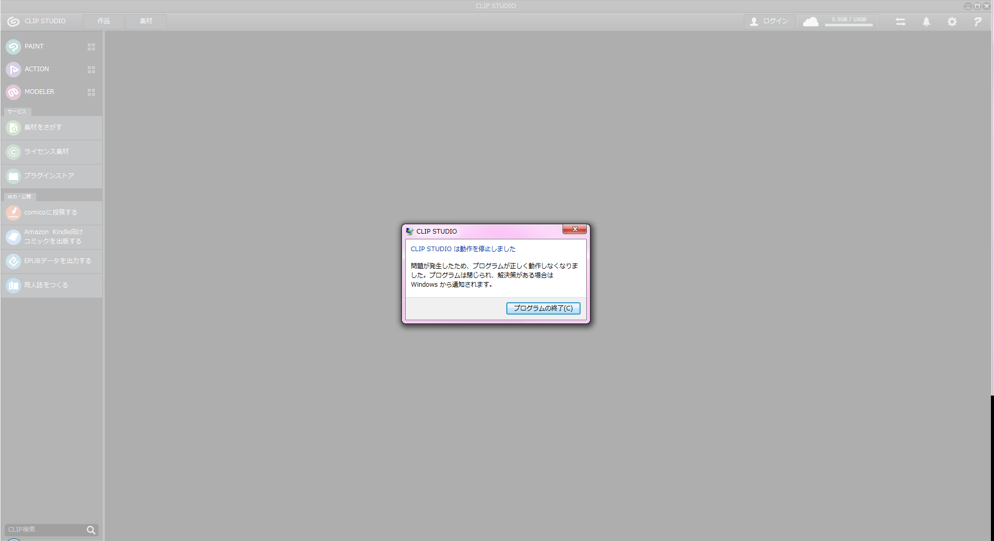Image resolution: width=994 pixels, height=541 pixels.
Task: Open the notifications bell icon
Action: (926, 22)
